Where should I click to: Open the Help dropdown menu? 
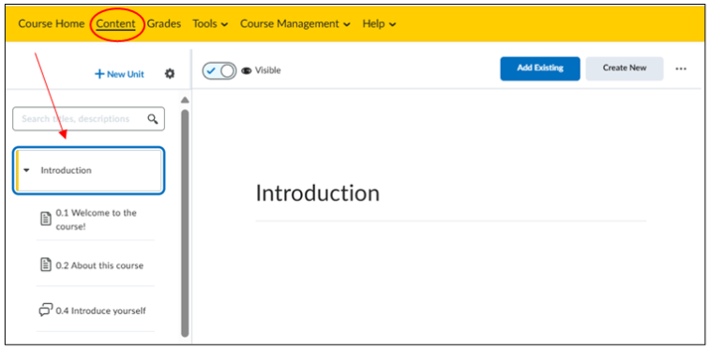point(379,23)
